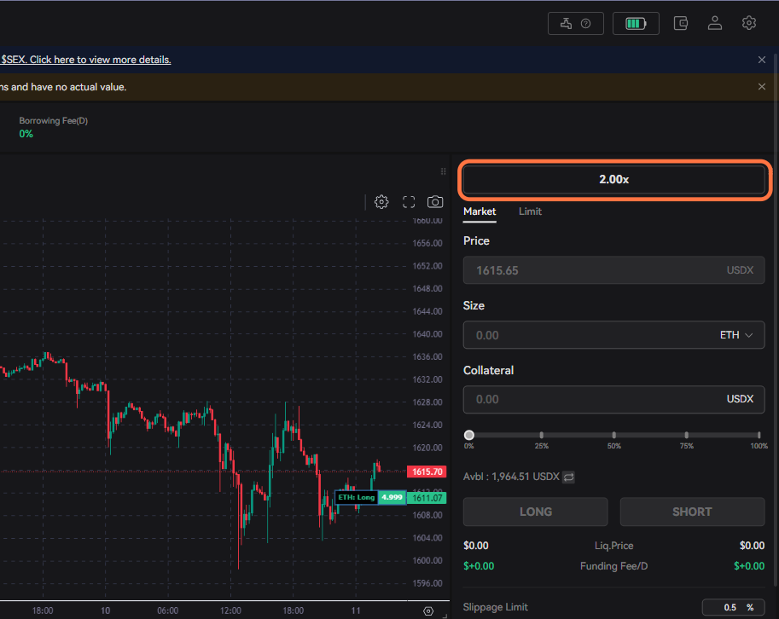Toggle chart fullscreen mode icon
This screenshot has height=619, width=779.
409,202
